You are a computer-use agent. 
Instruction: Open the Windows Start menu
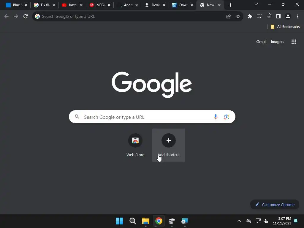(119, 221)
